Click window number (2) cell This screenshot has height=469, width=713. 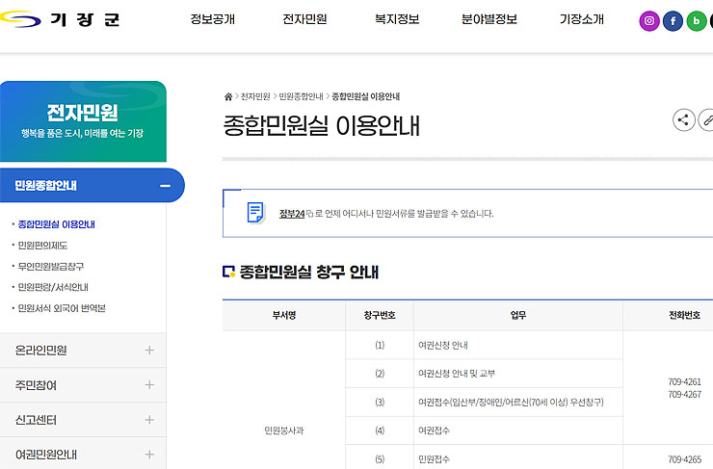click(380, 374)
